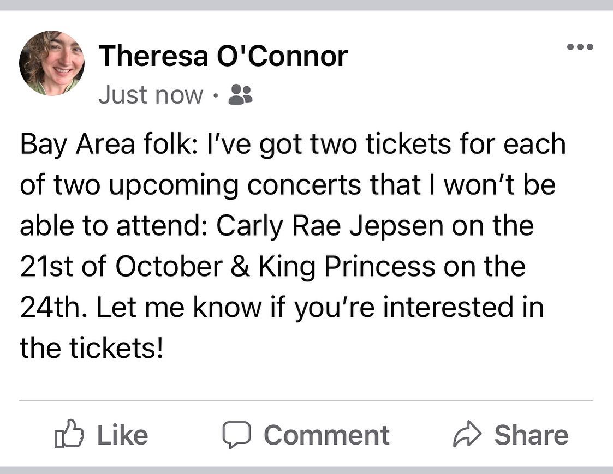Click the speech bubble Comment icon
The image size is (613, 474).
click(236, 435)
